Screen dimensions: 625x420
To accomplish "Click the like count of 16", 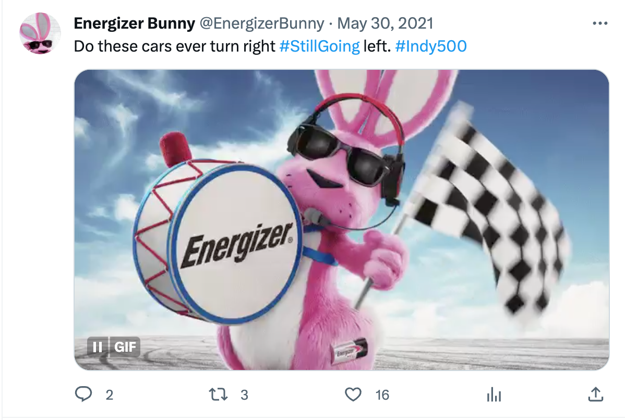I will (x=382, y=395).
